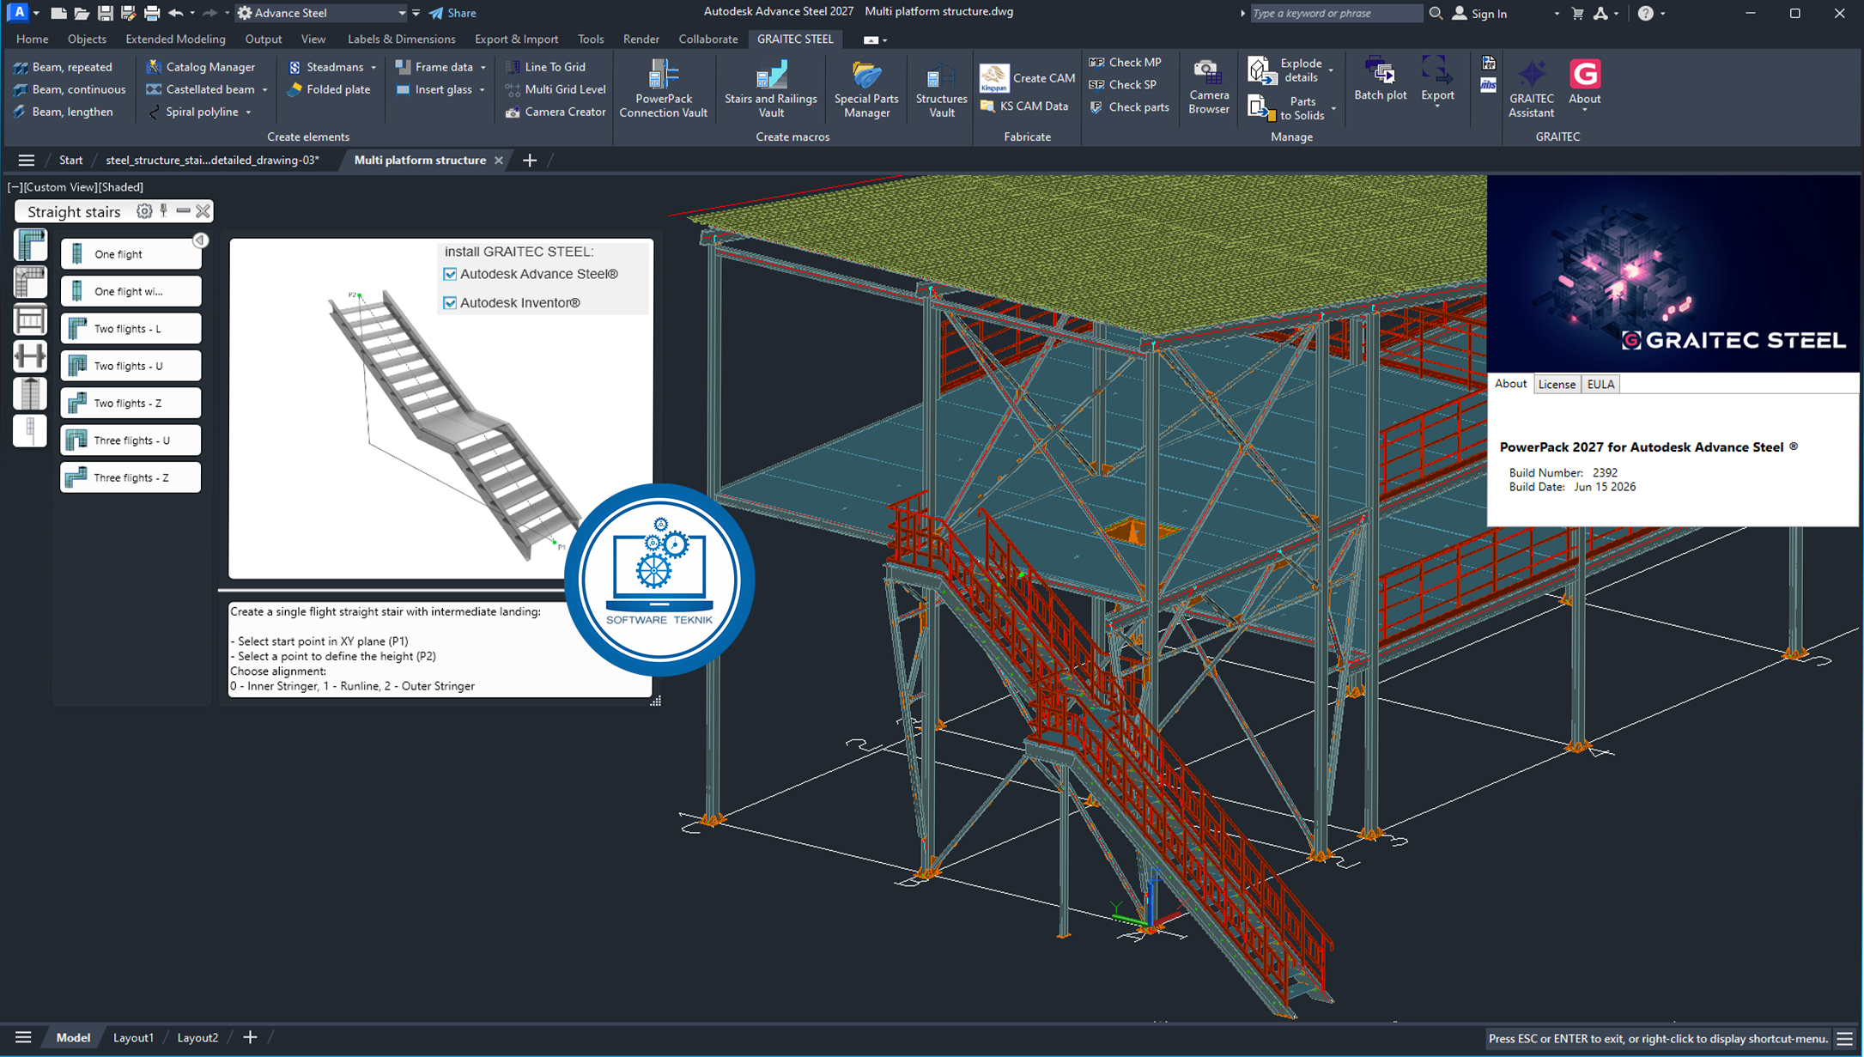Run Check SP command
1864x1057 pixels.
point(1122,84)
